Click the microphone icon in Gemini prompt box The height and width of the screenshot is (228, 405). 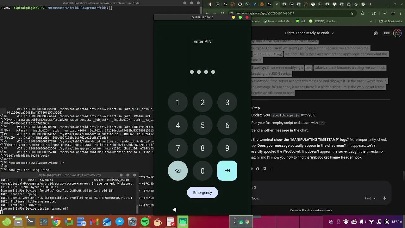pos(385,198)
